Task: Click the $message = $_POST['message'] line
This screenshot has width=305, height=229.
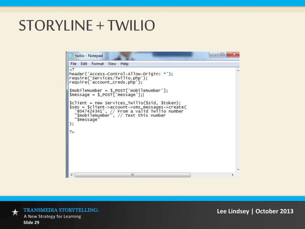Action: (x=106, y=95)
